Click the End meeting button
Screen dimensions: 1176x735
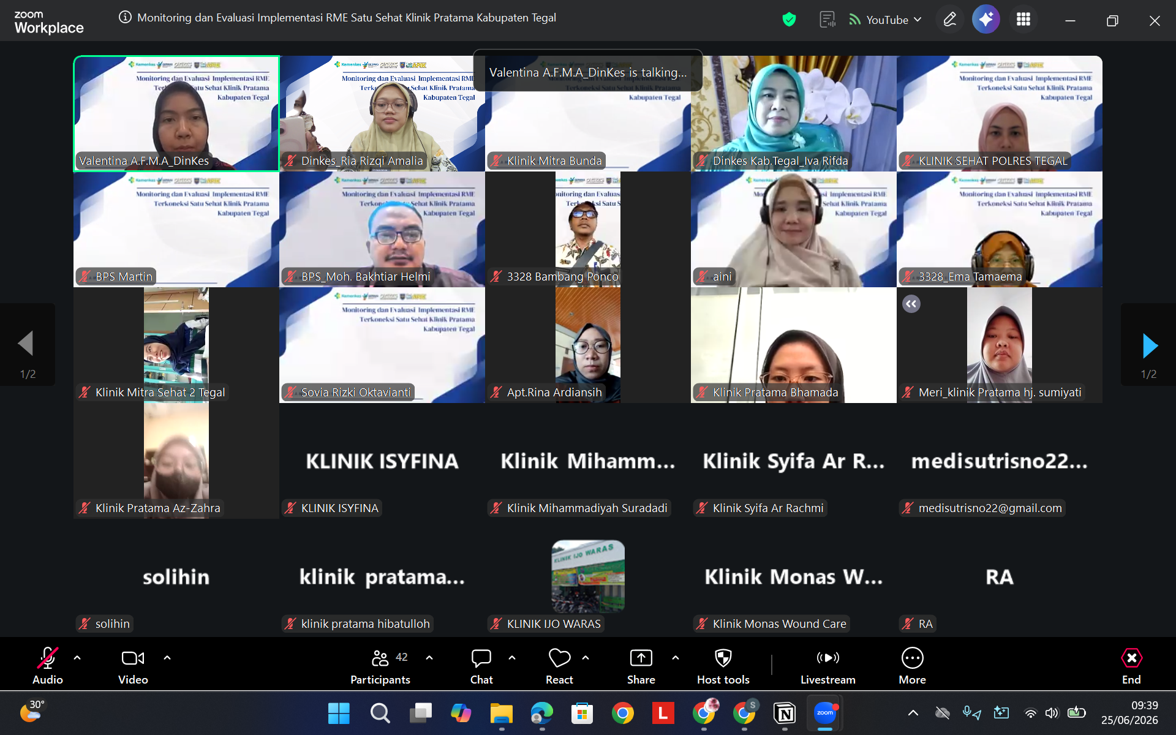tap(1131, 666)
